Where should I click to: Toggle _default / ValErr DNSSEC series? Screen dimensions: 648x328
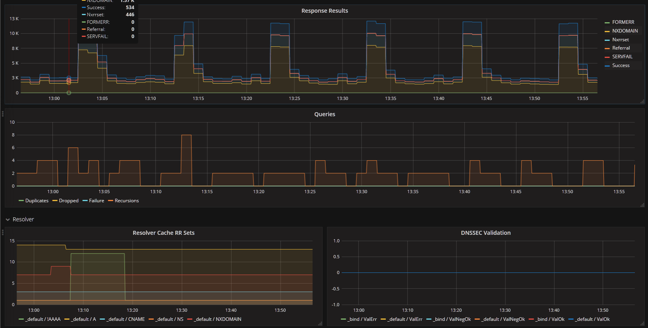404,319
